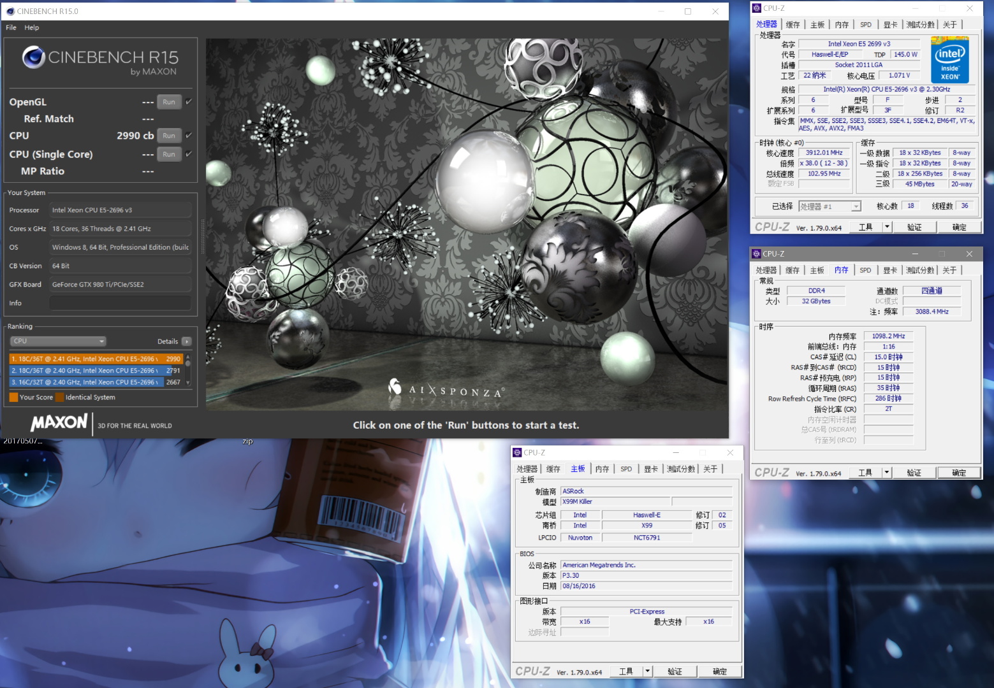The height and width of the screenshot is (688, 994).
Task: Click the CPU-Z mainboard window title icon
Action: click(517, 452)
